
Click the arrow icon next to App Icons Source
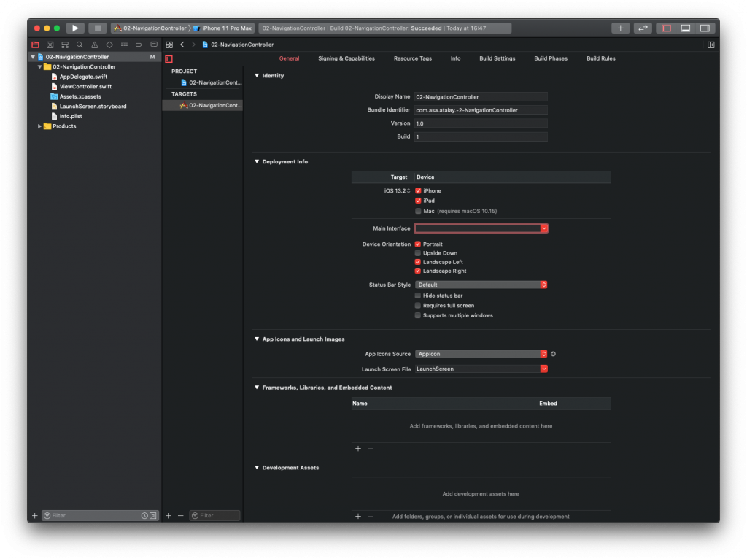click(x=553, y=354)
